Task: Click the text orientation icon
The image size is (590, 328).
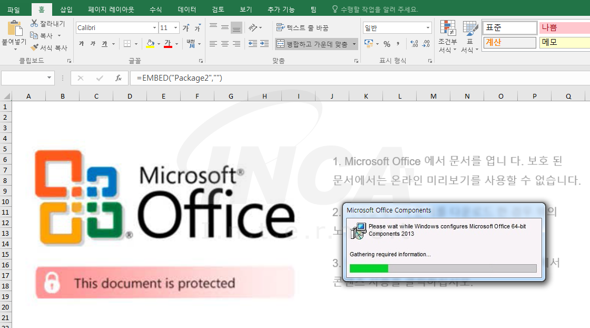Action: [253, 27]
